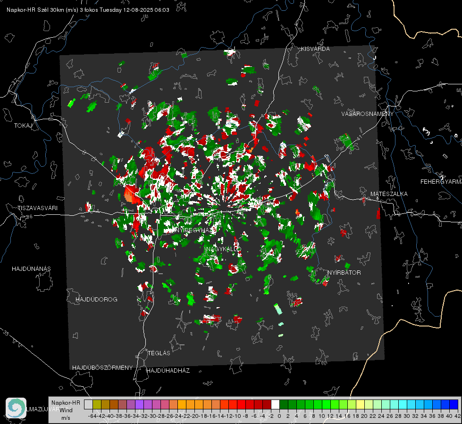Select the olive swatch right of -64 label
Image resolution: width=462 pixels, height=424 pixels.
(97, 404)
